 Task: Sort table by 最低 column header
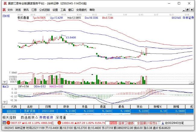121,107
